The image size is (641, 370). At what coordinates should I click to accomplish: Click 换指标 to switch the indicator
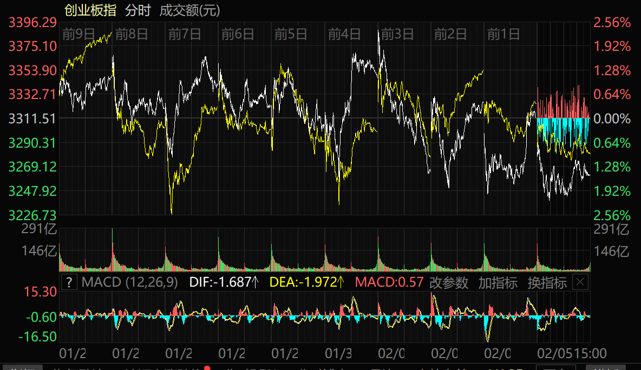coord(547,282)
